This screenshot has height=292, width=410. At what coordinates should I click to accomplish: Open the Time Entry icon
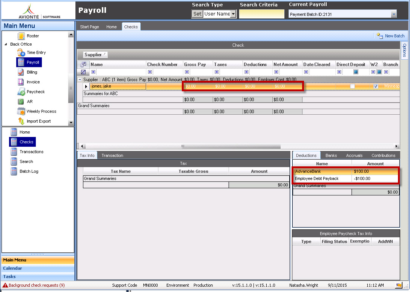(x=21, y=52)
